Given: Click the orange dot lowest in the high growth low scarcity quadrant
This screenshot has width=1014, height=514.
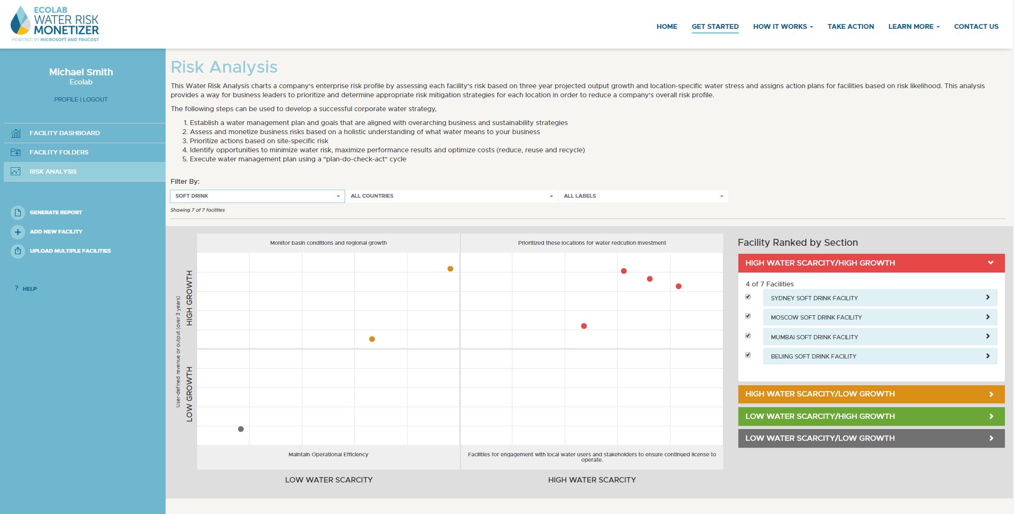Looking at the screenshot, I should coord(372,339).
